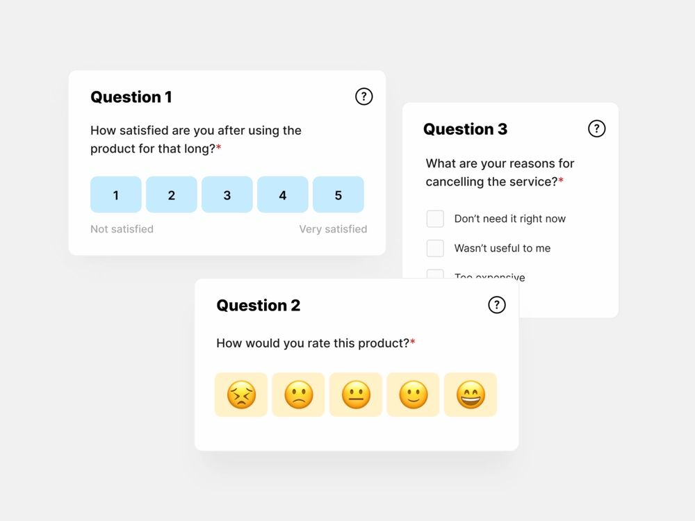This screenshot has height=521, width=695.
Task: Click the Question 3 heading
Action: coord(466,129)
